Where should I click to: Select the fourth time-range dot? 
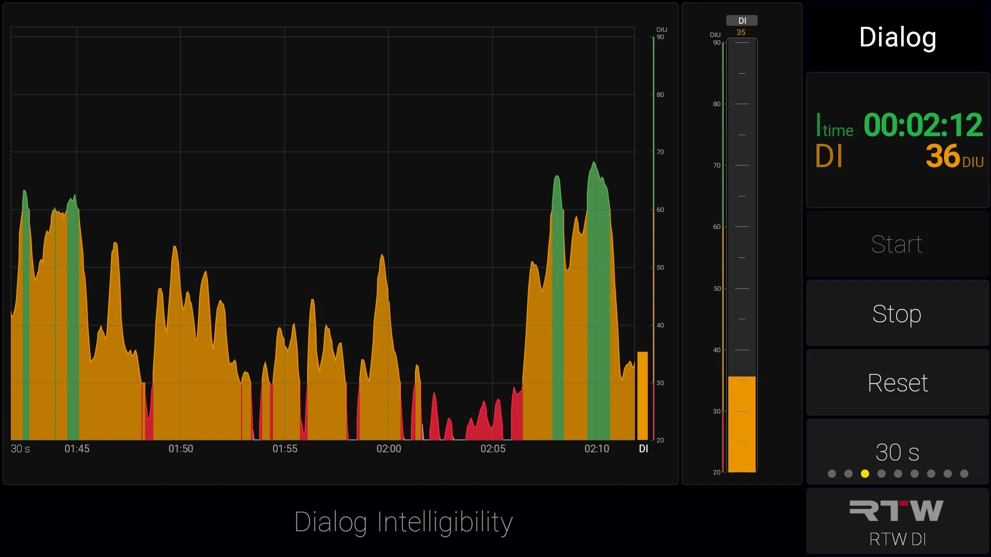(882, 473)
